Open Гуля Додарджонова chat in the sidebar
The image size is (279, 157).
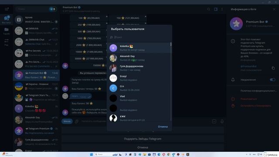(36, 142)
